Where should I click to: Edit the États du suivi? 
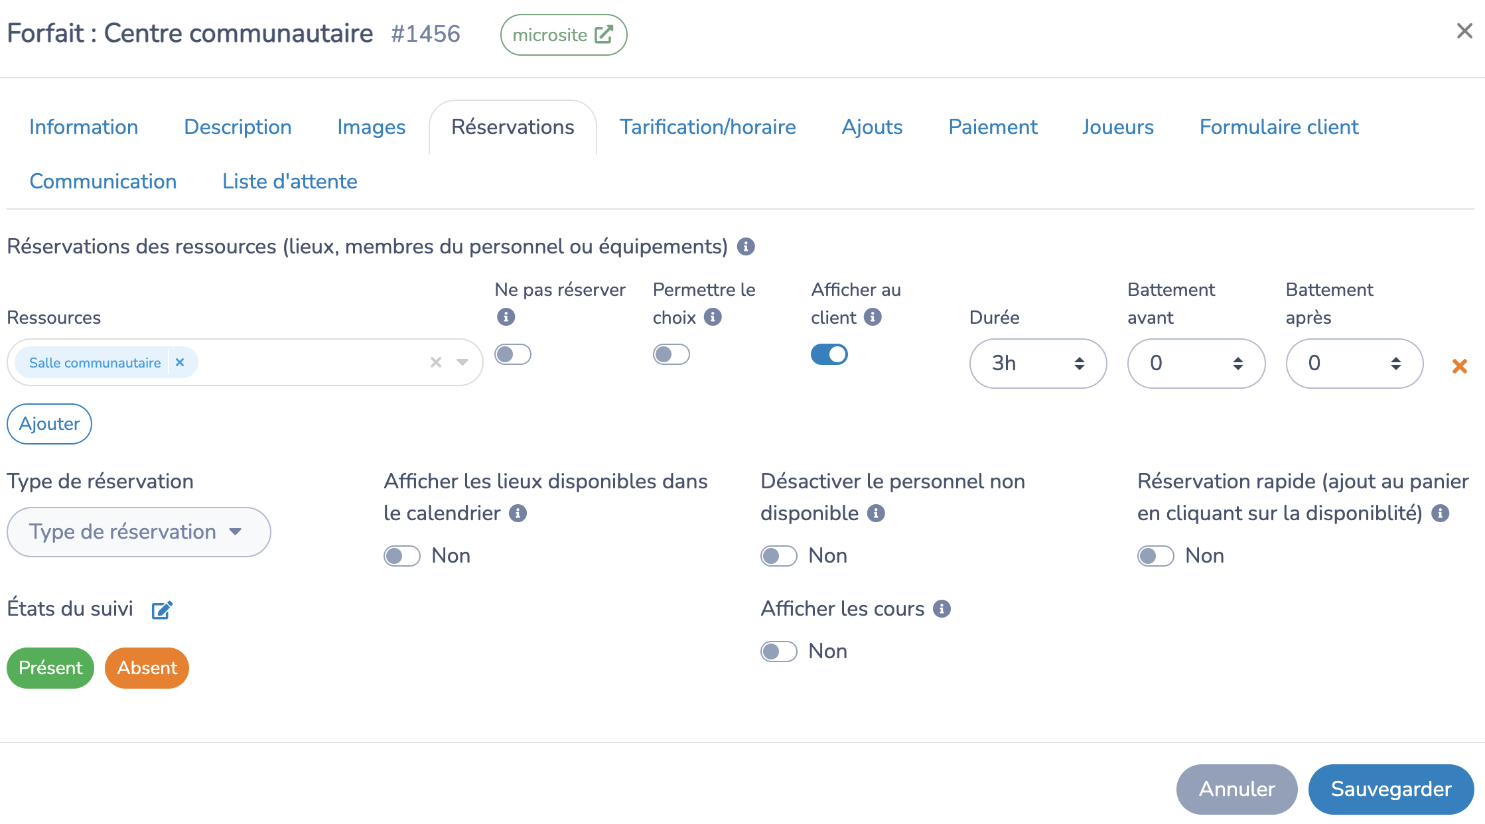click(162, 610)
